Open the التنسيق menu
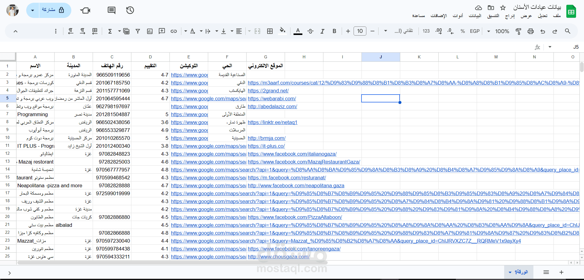The image size is (584, 280). [493, 16]
